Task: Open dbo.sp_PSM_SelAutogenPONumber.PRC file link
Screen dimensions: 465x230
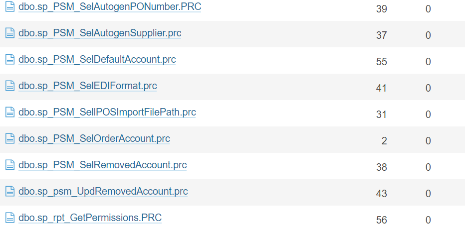Action: click(x=110, y=7)
